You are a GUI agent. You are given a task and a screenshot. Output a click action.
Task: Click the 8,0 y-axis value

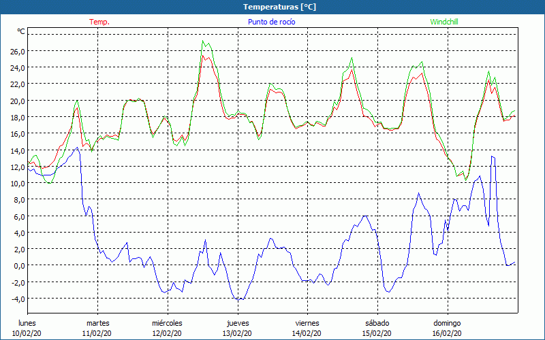(x=20, y=200)
